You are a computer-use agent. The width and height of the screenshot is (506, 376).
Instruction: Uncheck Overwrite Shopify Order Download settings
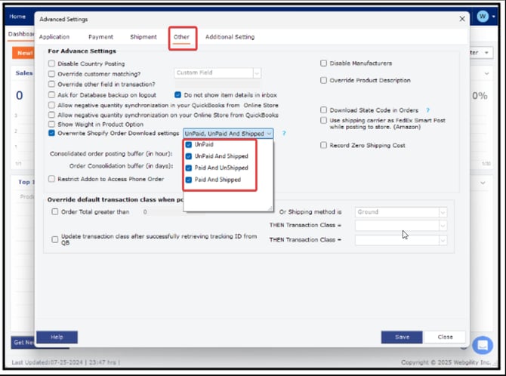pos(51,134)
